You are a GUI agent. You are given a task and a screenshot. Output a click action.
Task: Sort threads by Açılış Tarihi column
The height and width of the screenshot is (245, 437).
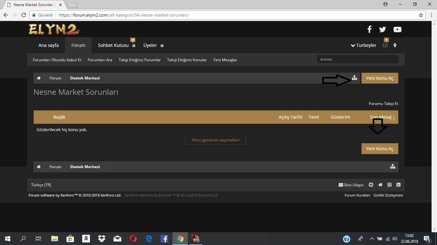tap(290, 117)
